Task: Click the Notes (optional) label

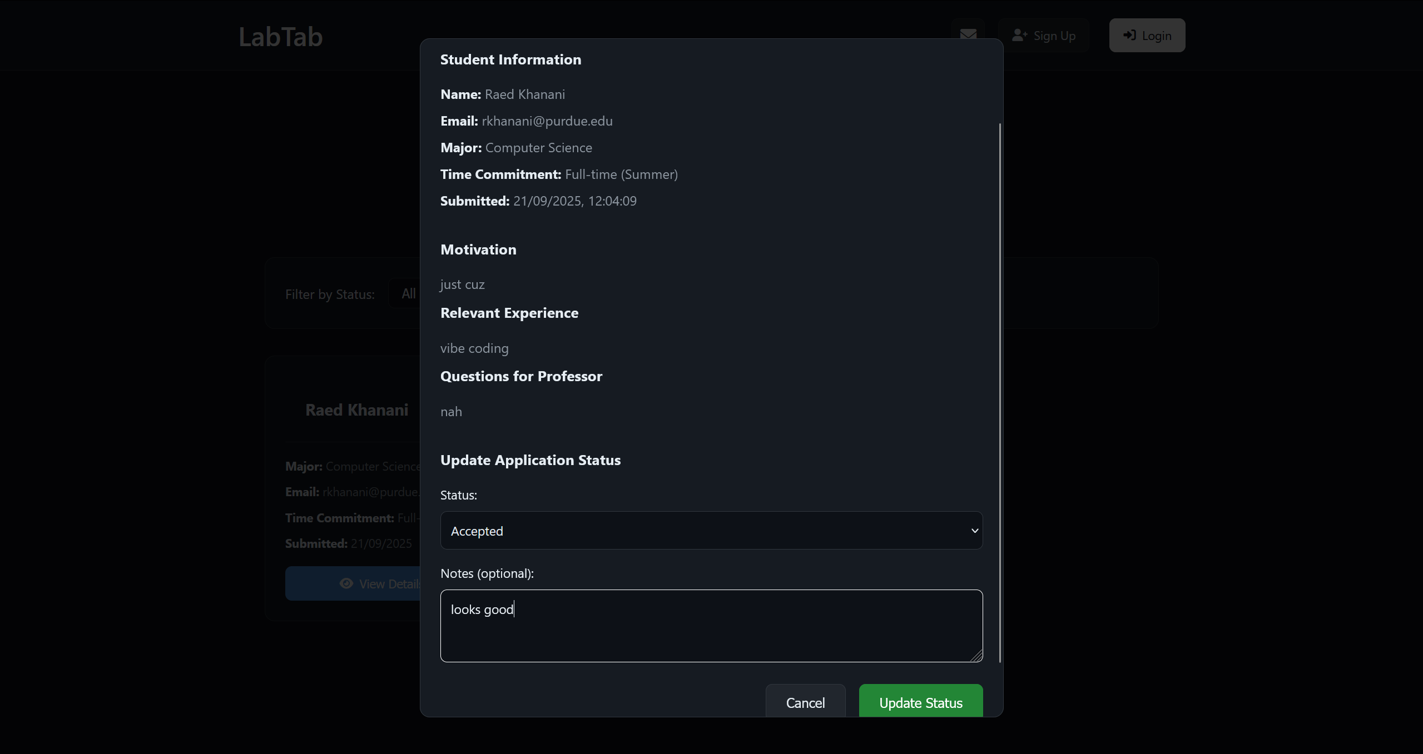Action: pyautogui.click(x=487, y=573)
